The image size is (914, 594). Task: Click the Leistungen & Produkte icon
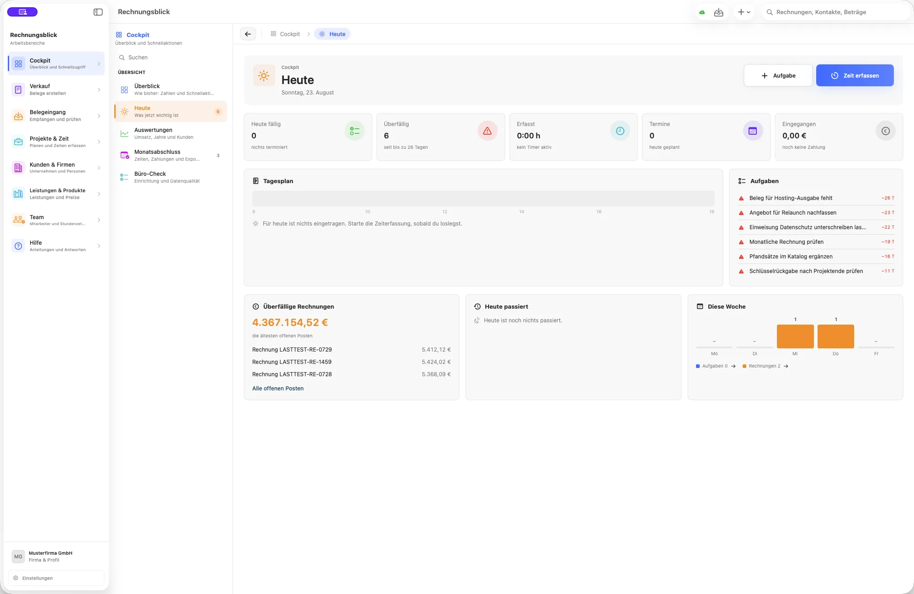[x=18, y=194]
